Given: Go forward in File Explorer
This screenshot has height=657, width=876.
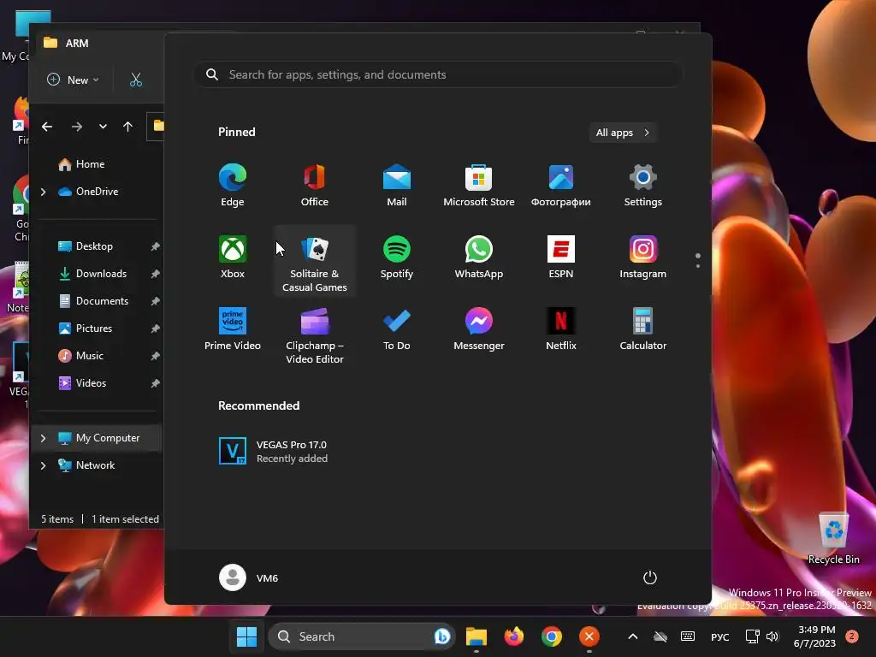Looking at the screenshot, I should point(77,127).
